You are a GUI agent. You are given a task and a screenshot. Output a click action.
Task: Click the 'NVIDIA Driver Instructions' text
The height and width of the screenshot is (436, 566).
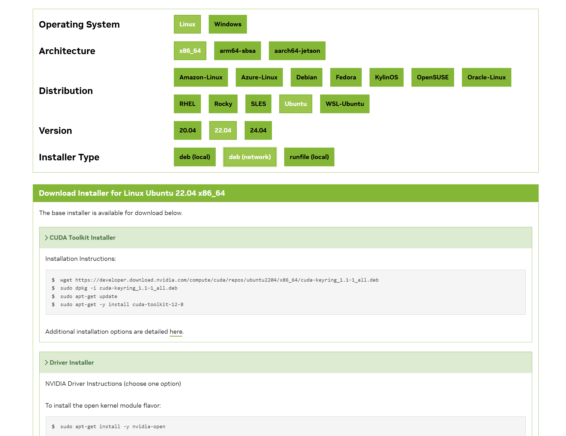pos(113,384)
